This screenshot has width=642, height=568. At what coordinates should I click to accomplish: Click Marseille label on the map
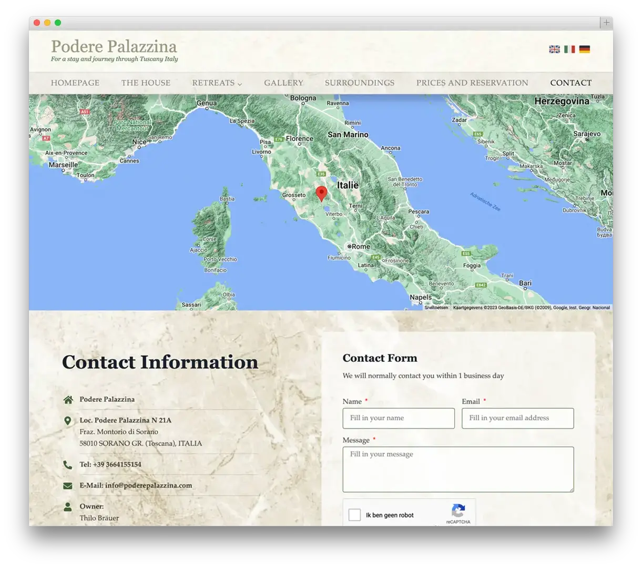[x=63, y=165]
